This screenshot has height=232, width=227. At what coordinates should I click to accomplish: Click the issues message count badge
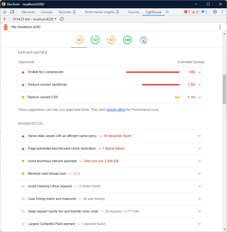click(x=204, y=12)
